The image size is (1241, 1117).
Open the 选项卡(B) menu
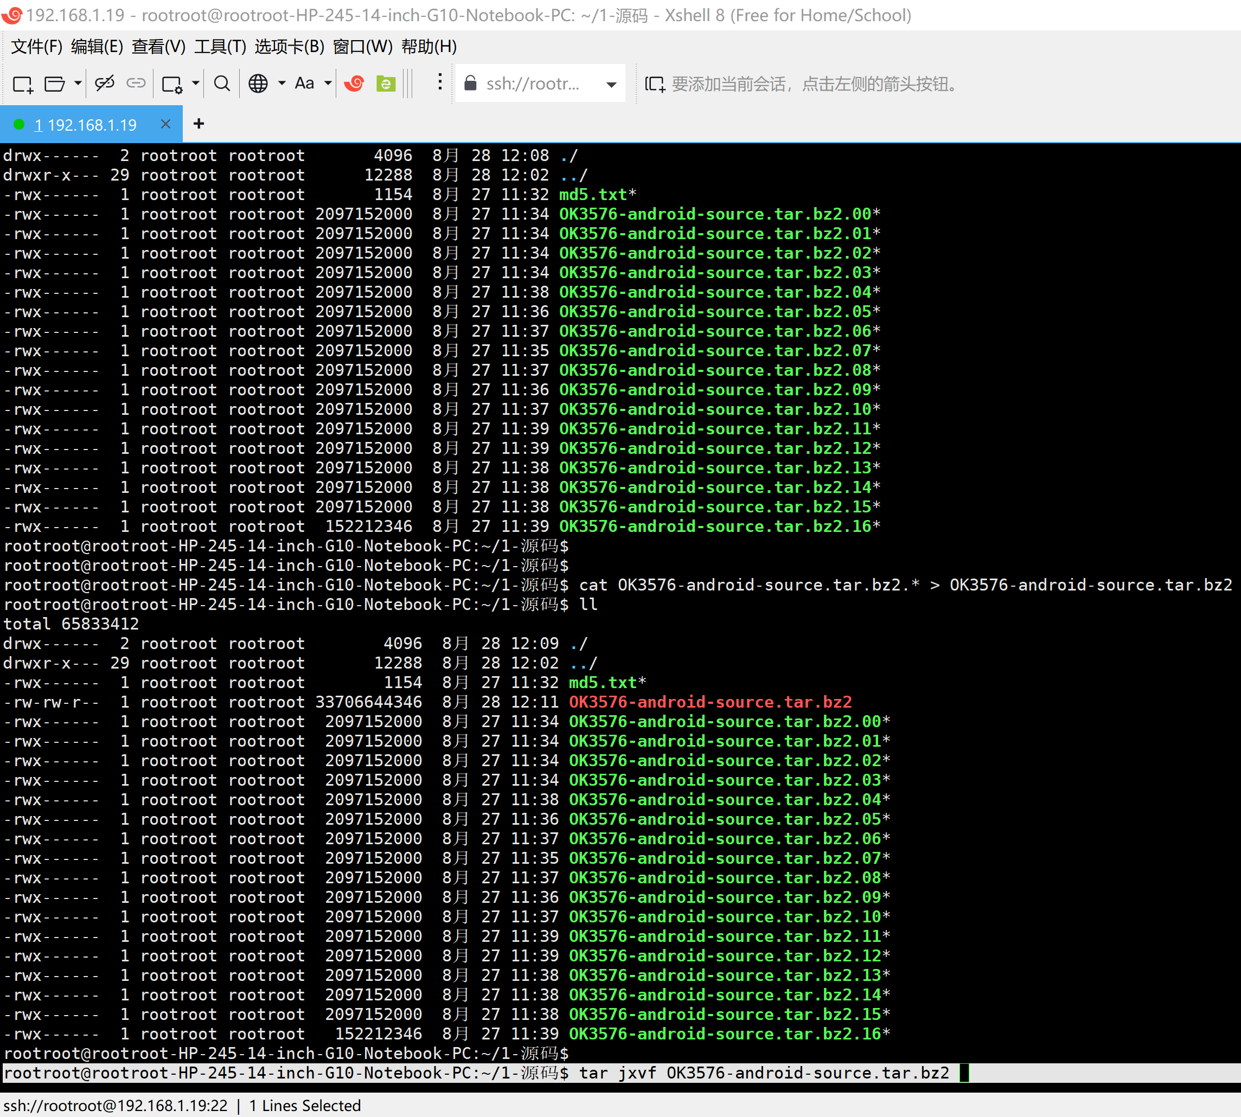point(289,47)
